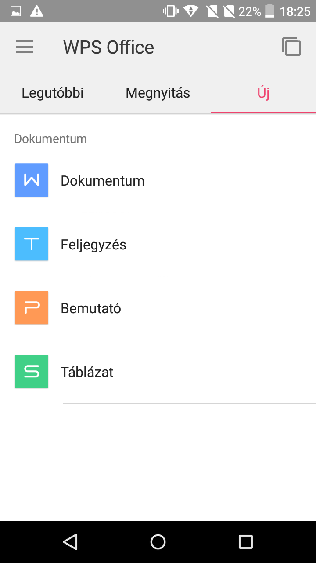Create a new Dokumentum file
Screen dimensions: 316x563
tap(103, 181)
